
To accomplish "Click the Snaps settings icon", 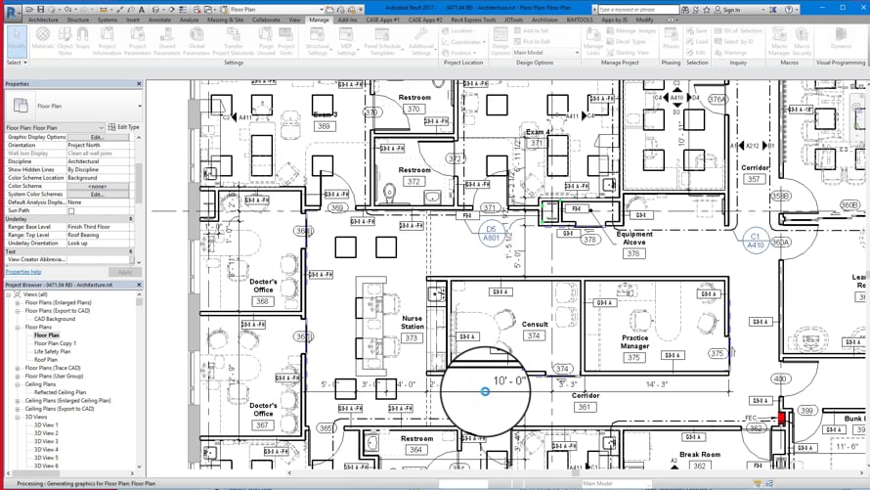I will click(83, 40).
